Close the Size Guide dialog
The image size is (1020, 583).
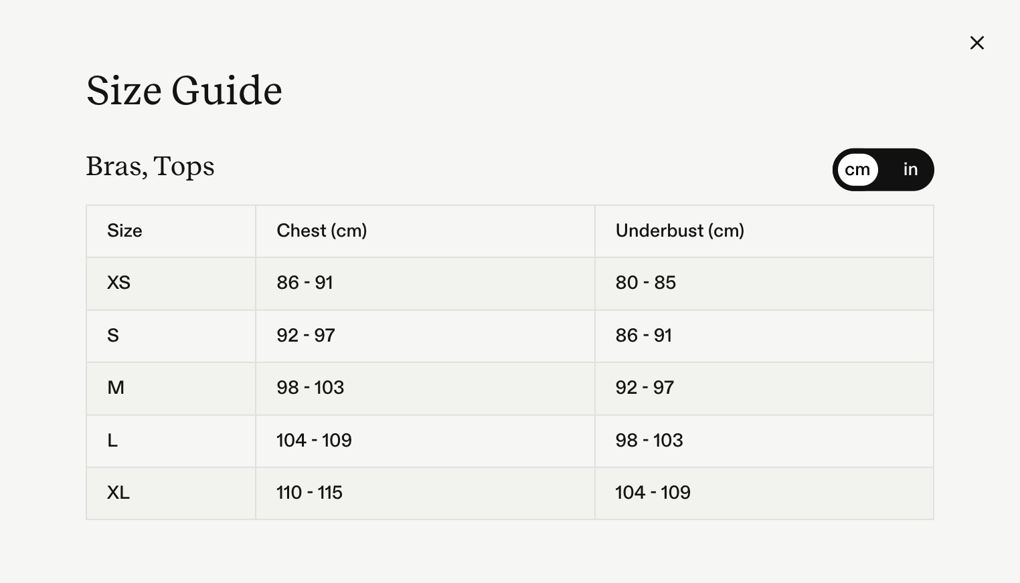pos(977,43)
